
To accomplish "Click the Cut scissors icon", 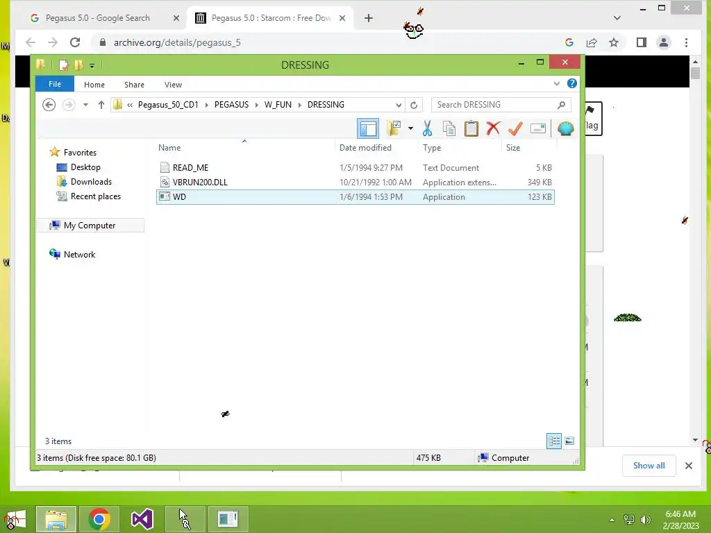I will coord(427,128).
